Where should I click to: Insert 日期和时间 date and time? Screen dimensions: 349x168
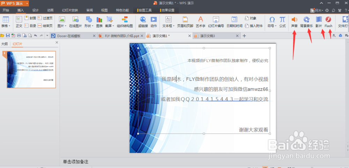[x=235, y=22]
